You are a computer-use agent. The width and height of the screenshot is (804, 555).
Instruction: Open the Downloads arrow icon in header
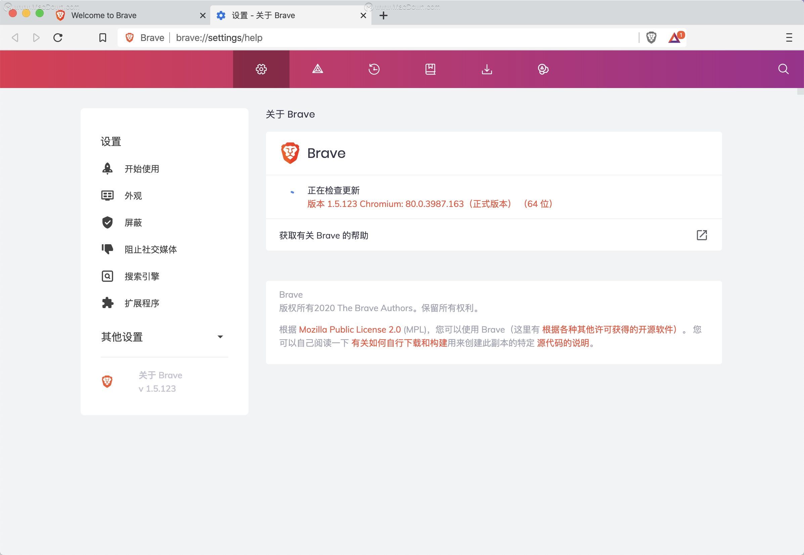487,69
